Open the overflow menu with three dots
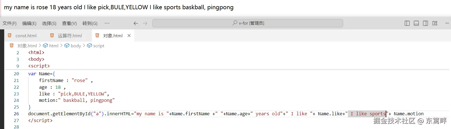 [x=107, y=23]
